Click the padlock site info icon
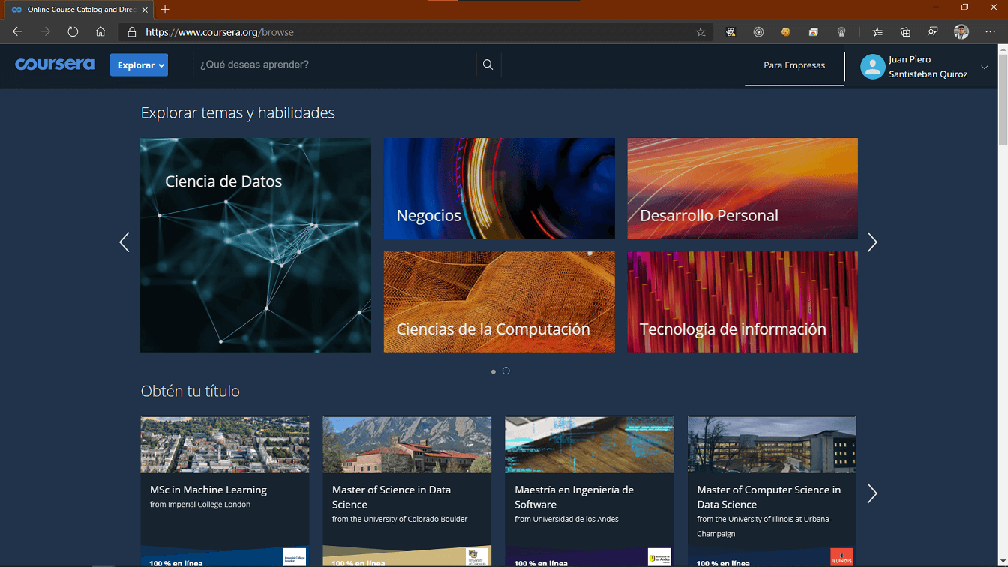Image resolution: width=1008 pixels, height=567 pixels. click(132, 32)
